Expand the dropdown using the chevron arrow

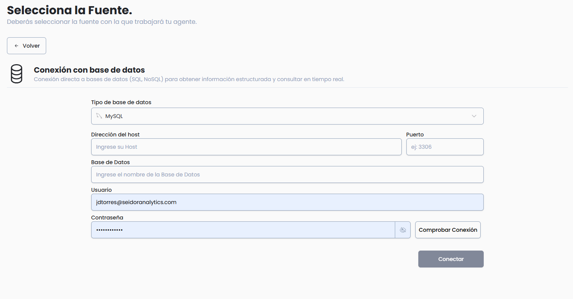coord(474,116)
